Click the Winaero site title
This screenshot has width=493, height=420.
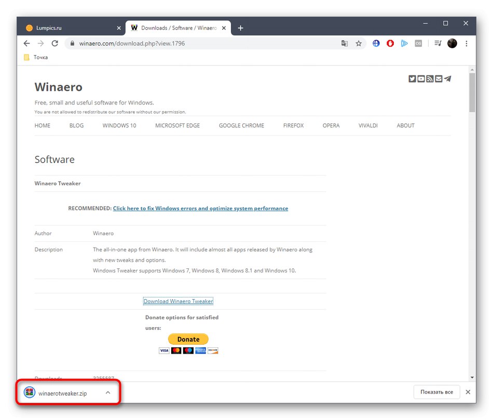pos(59,87)
